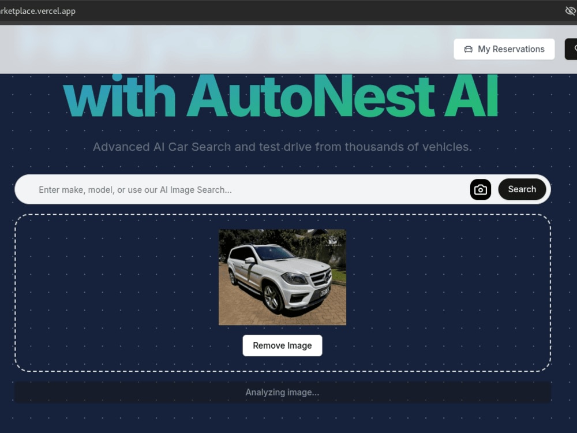Viewport: 577px width, 433px height.
Task: Click the 'Analyzing image...' status text
Action: click(282, 393)
